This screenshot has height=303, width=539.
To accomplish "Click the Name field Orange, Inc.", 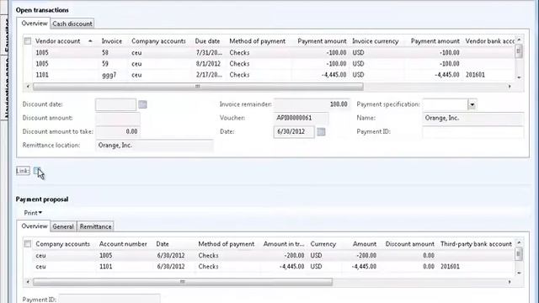I will point(473,118).
